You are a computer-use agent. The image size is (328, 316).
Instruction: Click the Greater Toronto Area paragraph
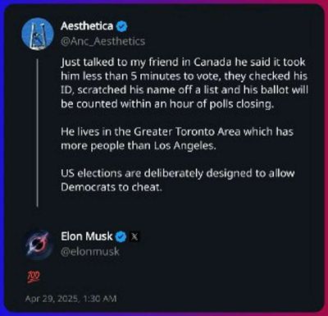[x=177, y=139]
